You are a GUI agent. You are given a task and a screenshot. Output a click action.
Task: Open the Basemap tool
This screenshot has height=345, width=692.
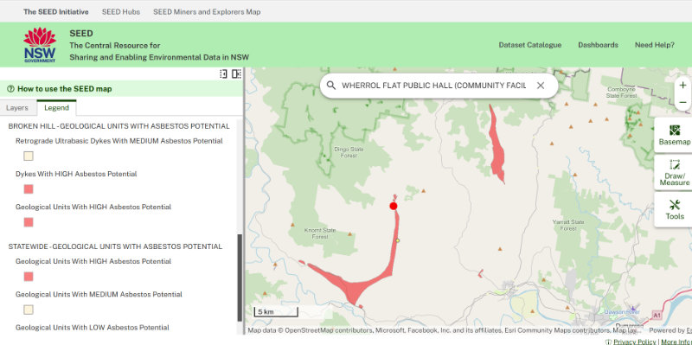pos(674,135)
